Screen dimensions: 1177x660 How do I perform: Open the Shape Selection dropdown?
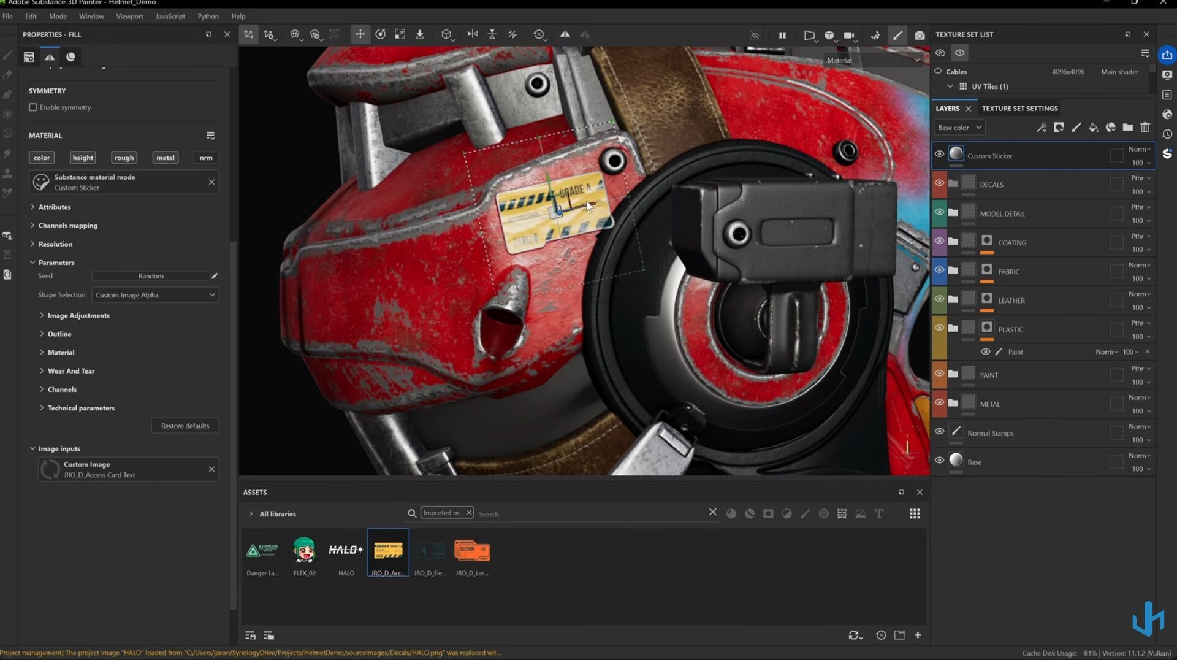tap(154, 295)
